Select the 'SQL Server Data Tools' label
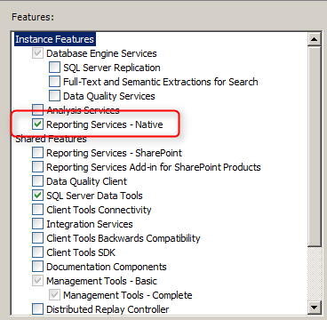 pyautogui.click(x=94, y=196)
